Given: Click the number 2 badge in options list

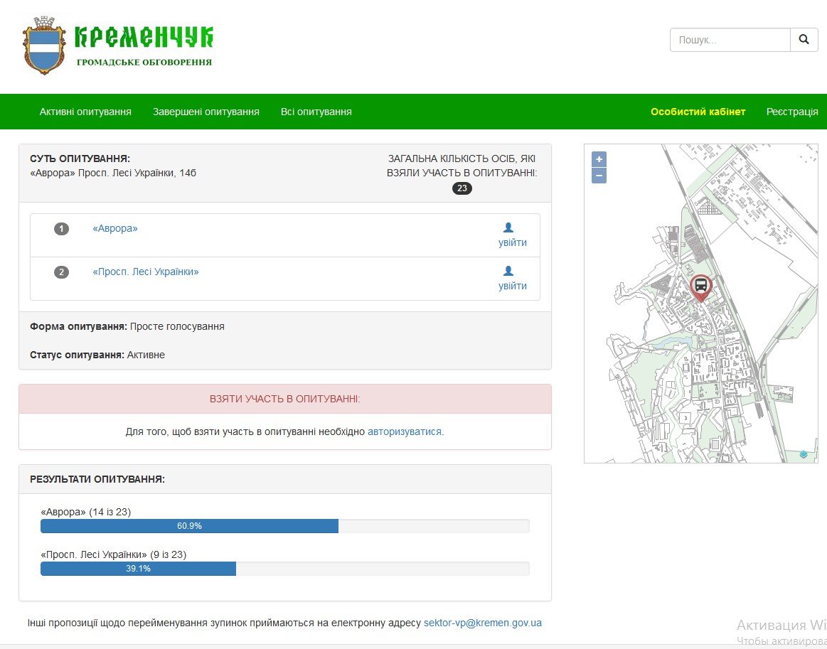Looking at the screenshot, I should 62,272.
